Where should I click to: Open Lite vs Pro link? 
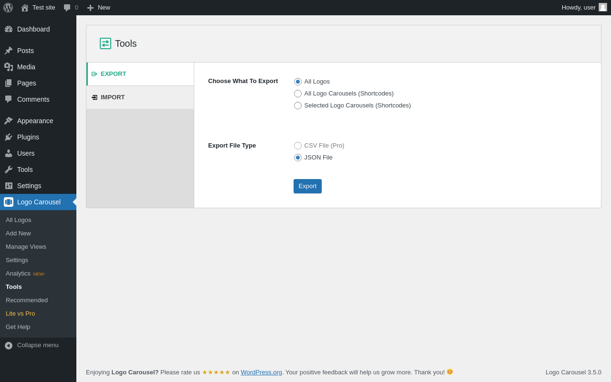(20, 314)
